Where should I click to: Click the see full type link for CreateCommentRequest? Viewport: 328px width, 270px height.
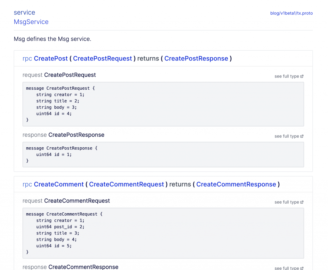click(287, 202)
